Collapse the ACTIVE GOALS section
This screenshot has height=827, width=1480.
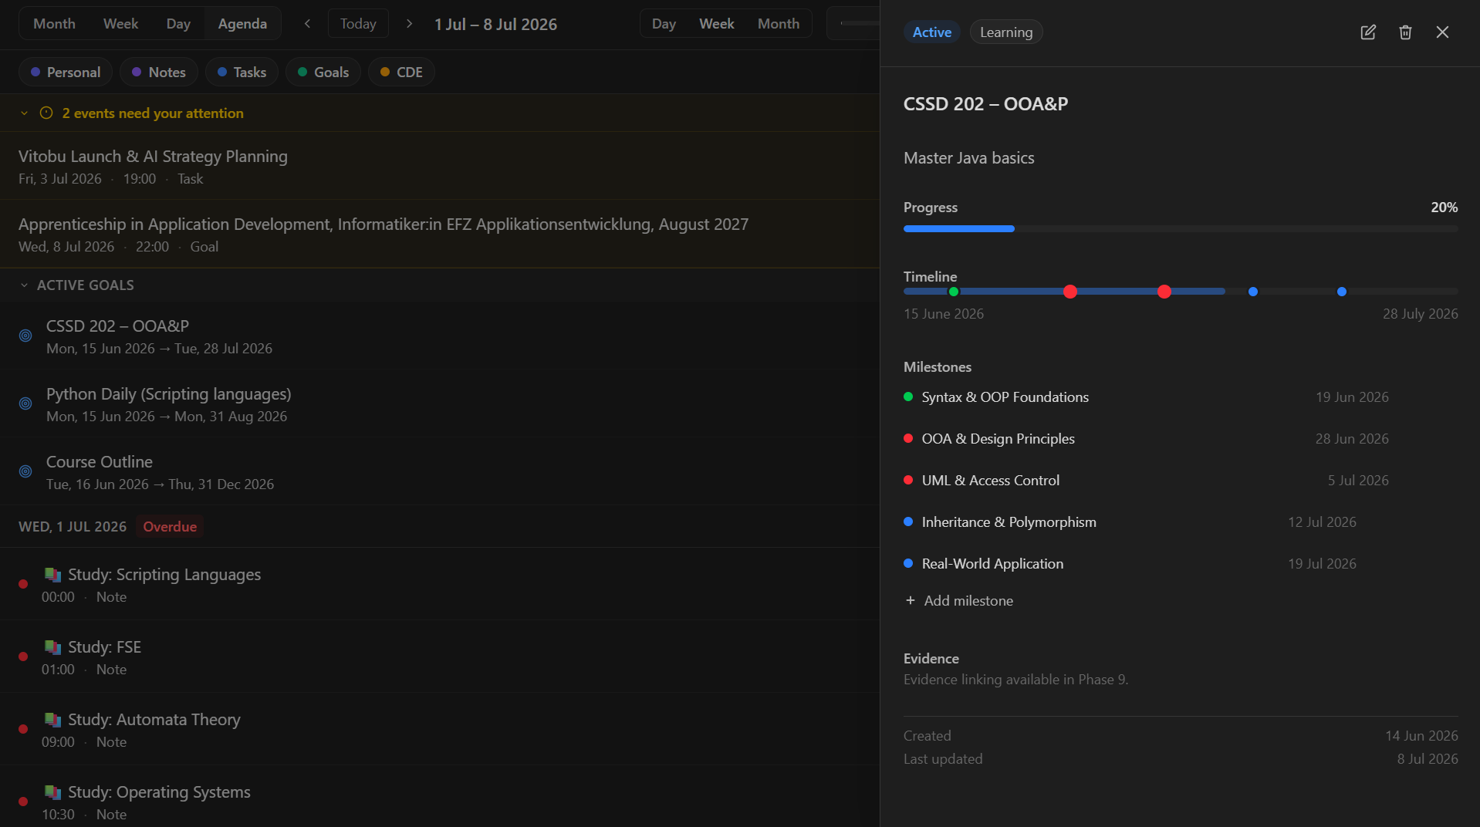[24, 285]
